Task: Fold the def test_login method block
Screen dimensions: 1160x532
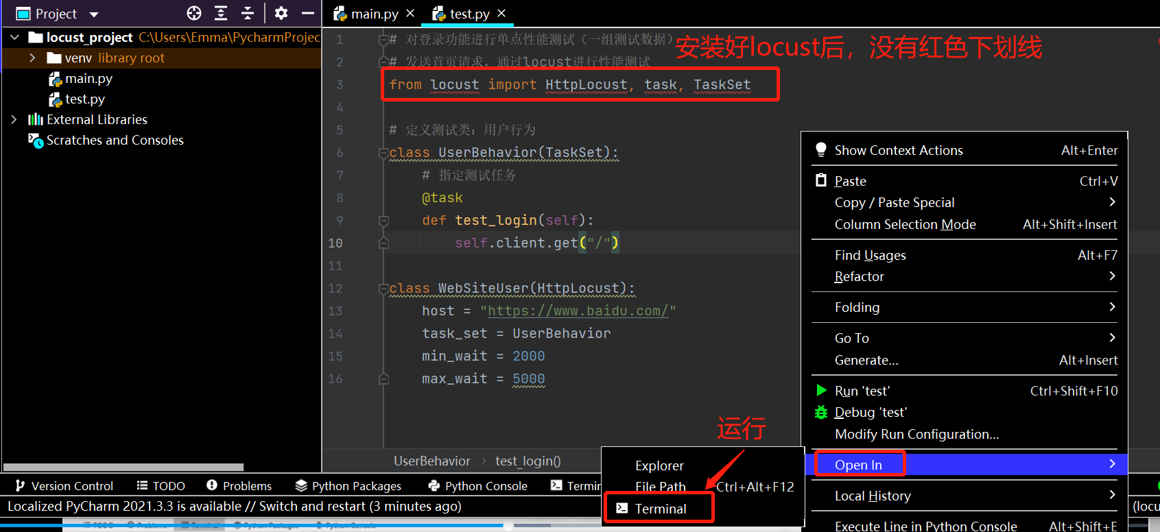Action: (384, 221)
